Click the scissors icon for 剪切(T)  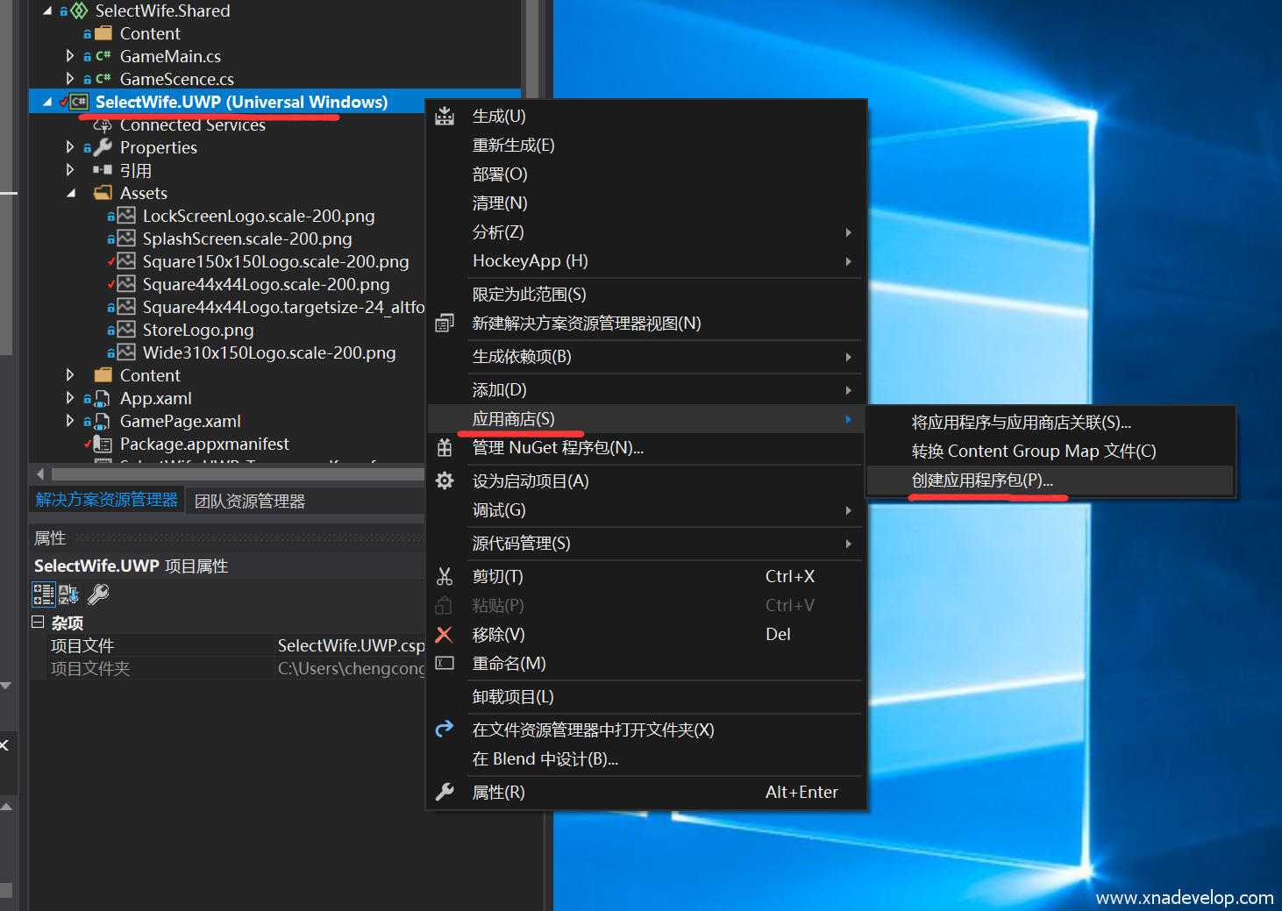click(x=445, y=576)
